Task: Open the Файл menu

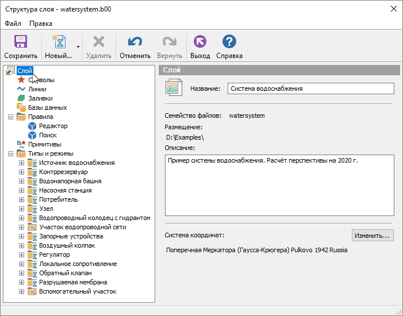Action: pyautogui.click(x=13, y=24)
